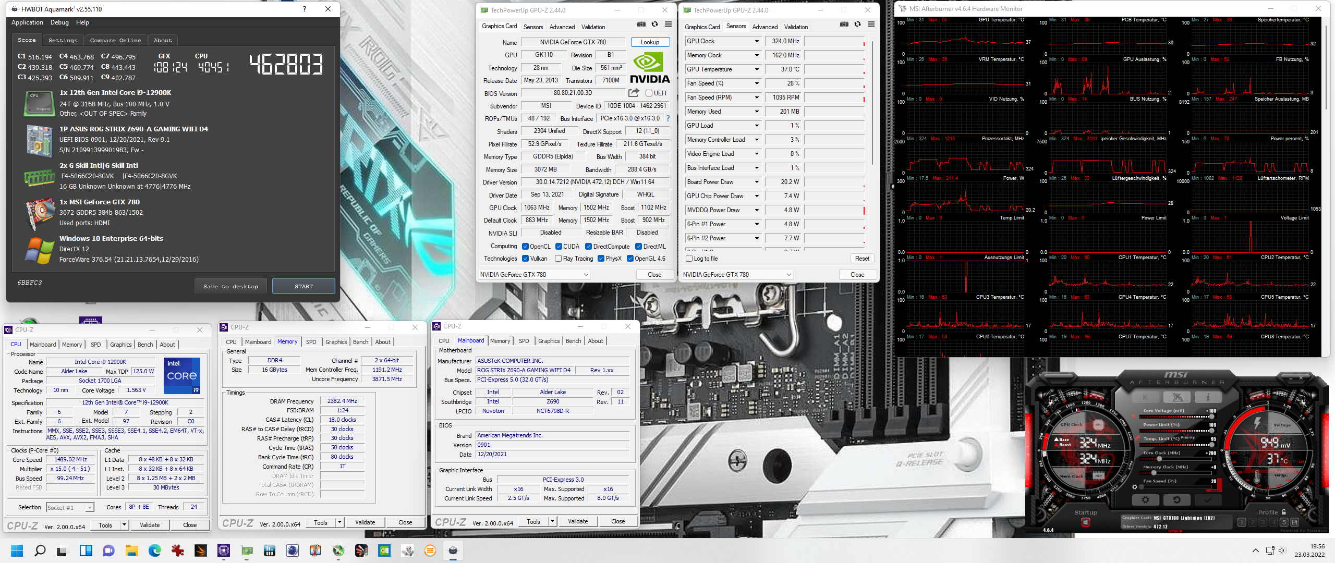The width and height of the screenshot is (1335, 563).
Task: Click the Afterburner save profile floppy icon
Action: pyautogui.click(x=1294, y=522)
